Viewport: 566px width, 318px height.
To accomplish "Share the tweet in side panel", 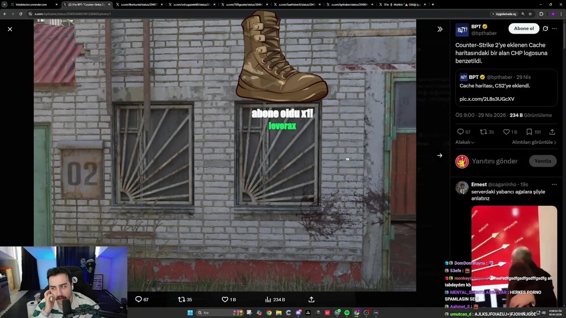I will pyautogui.click(x=552, y=132).
